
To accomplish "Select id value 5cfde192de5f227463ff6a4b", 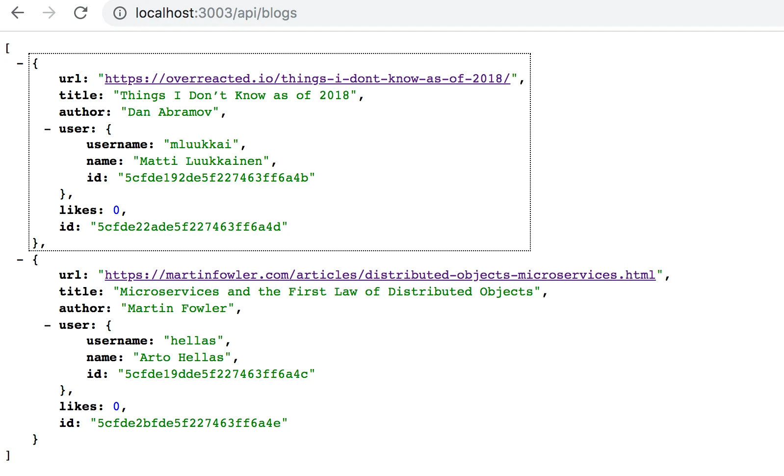I will pos(216,178).
